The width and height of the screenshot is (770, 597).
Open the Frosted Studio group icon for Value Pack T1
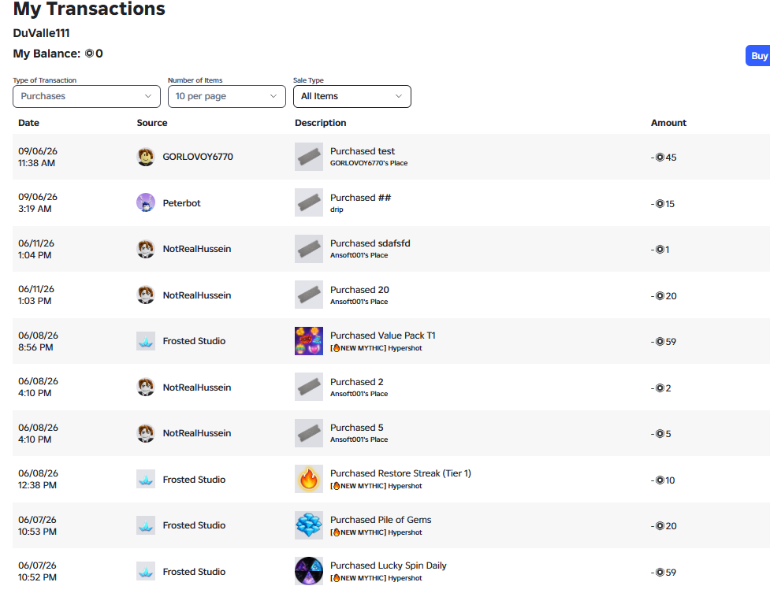tap(145, 341)
